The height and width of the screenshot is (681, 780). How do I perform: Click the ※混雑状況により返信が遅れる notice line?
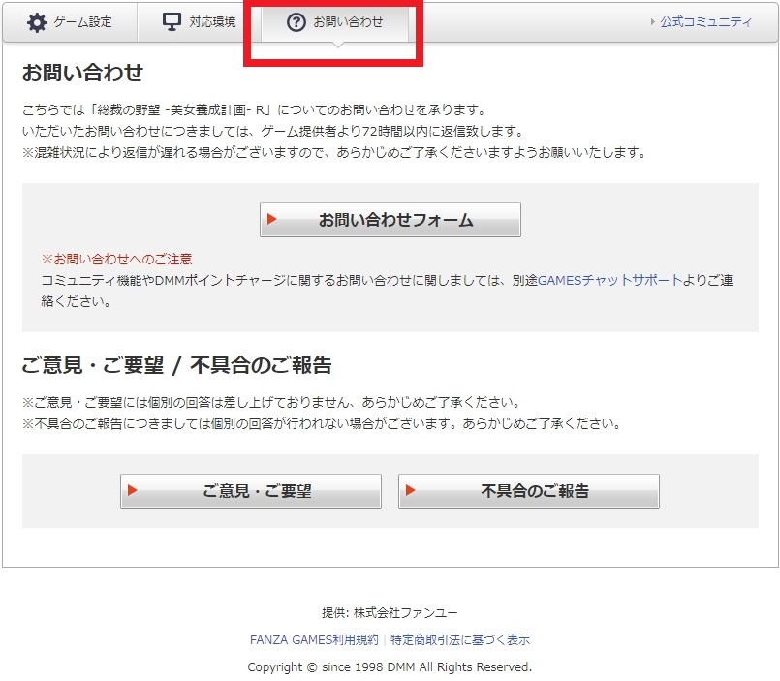tap(334, 153)
